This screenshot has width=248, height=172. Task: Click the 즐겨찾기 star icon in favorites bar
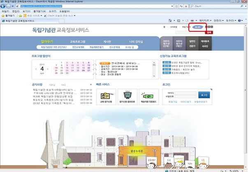point(4,15)
